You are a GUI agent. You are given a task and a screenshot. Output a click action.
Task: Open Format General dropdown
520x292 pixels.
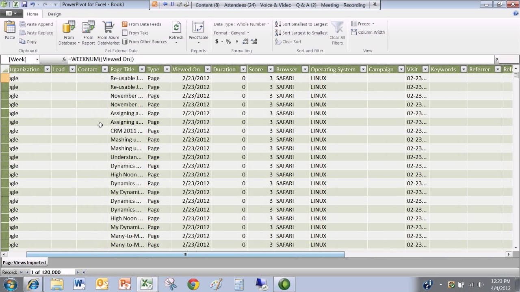point(231,33)
